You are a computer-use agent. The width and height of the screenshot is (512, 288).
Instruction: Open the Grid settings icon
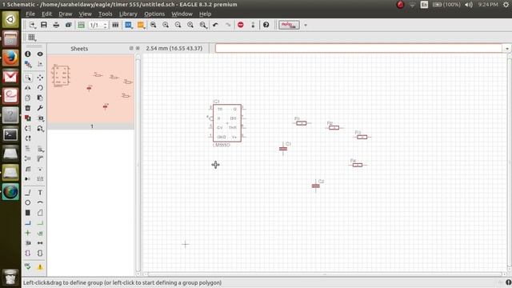(x=32, y=38)
